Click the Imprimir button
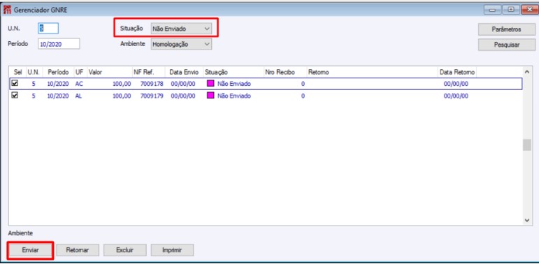The image size is (539, 264). (x=172, y=250)
